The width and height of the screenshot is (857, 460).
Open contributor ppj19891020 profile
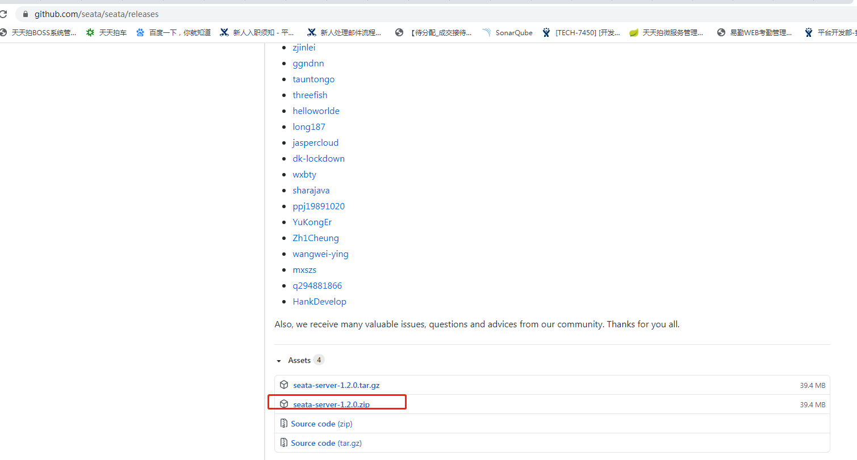click(x=319, y=206)
